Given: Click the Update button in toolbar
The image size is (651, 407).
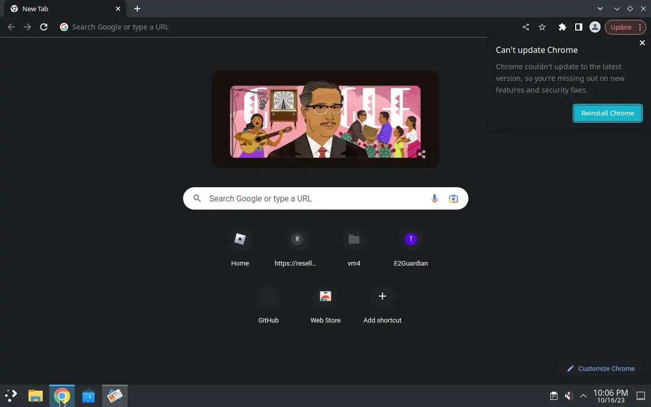Looking at the screenshot, I should (625, 27).
